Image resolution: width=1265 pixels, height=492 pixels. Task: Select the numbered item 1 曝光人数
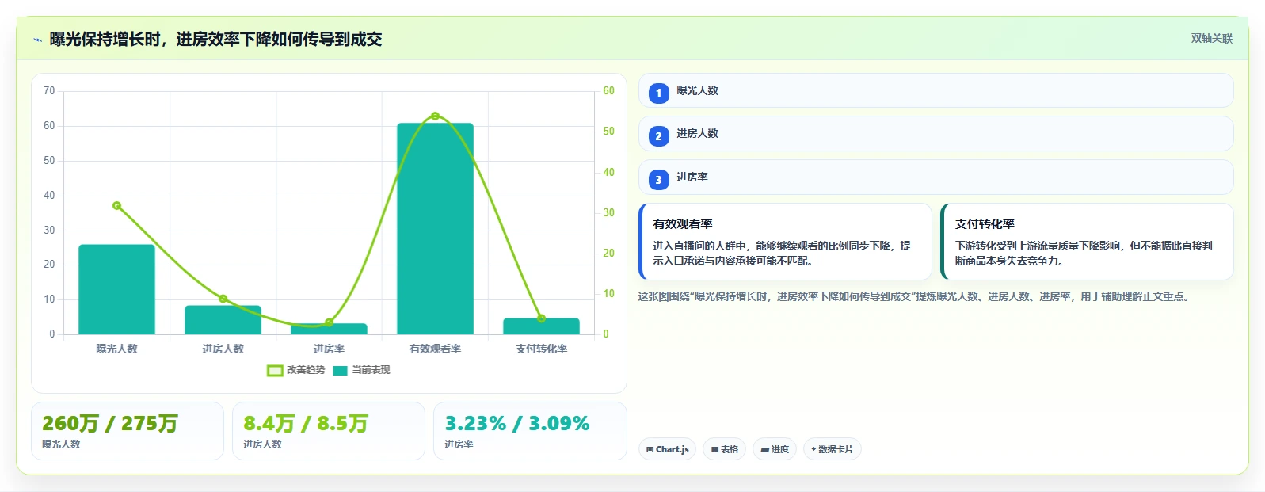[x=935, y=90]
